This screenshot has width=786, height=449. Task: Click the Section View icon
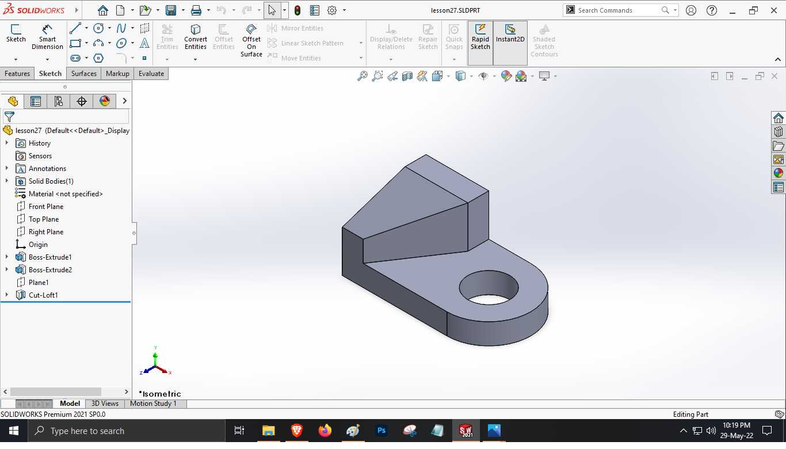tap(407, 76)
